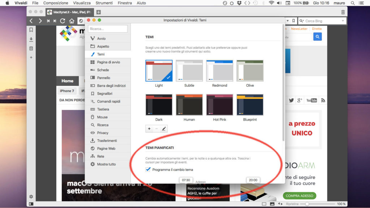370x208 pixels.
Task: Expand the address bar dropdown arrow
Action: (288, 21)
